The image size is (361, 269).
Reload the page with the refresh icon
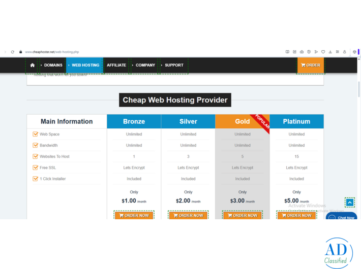[x=13, y=52]
